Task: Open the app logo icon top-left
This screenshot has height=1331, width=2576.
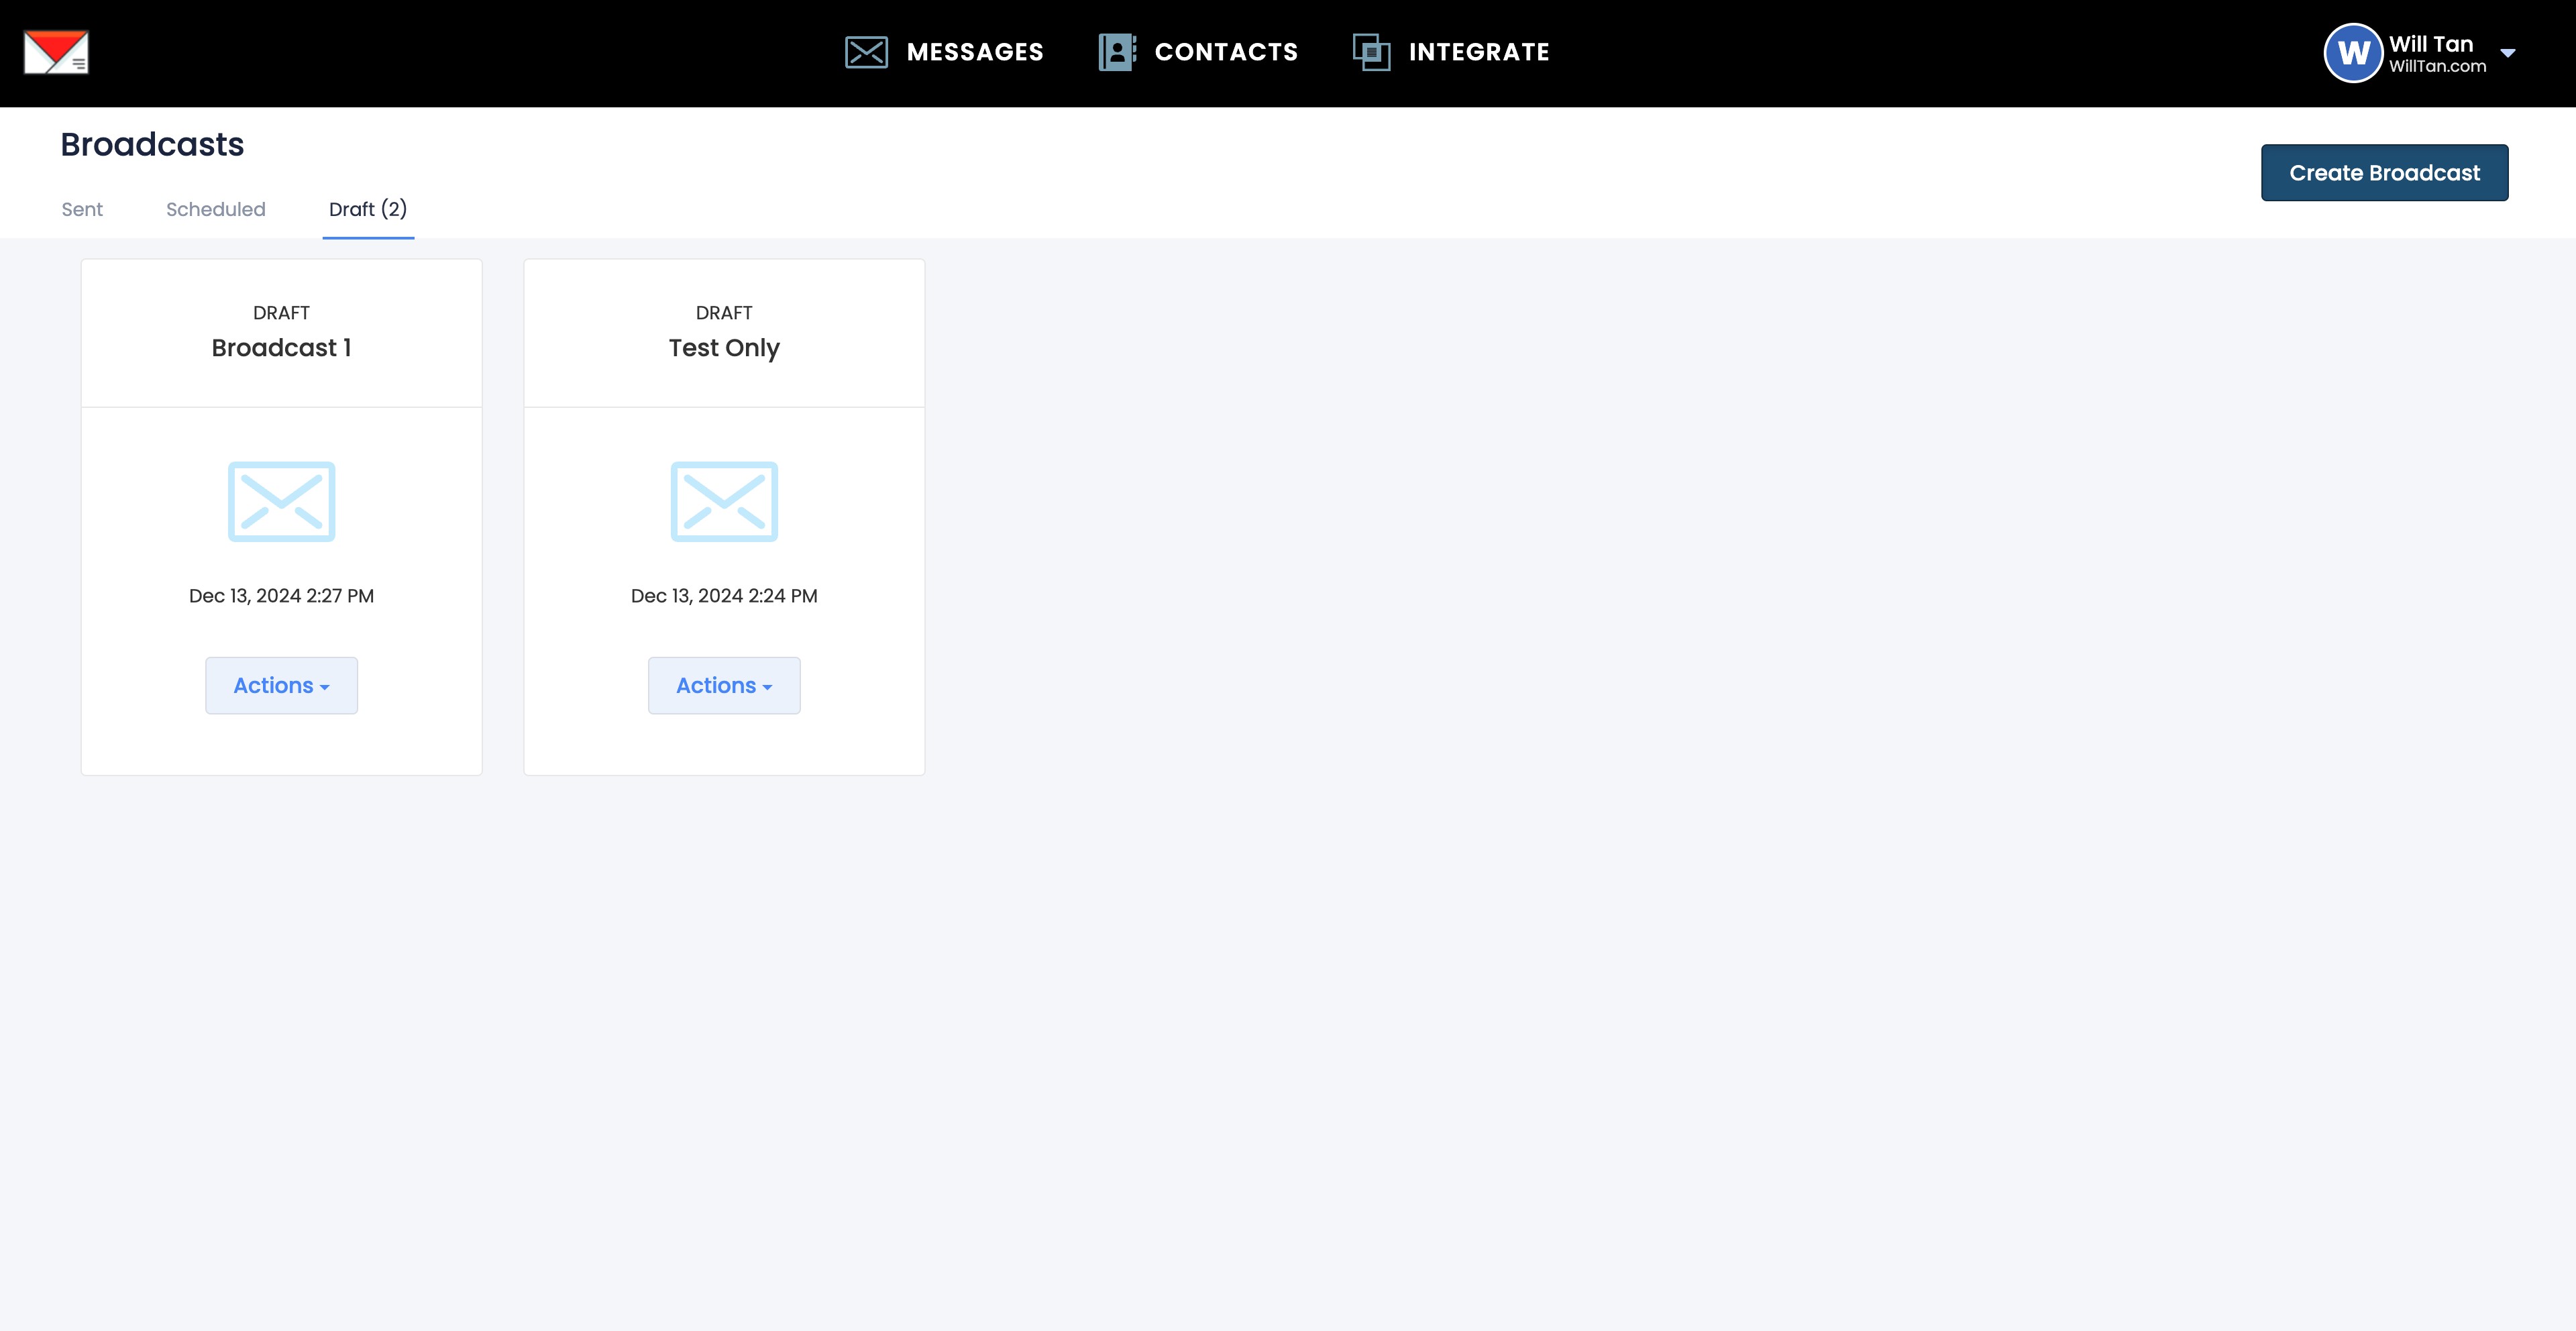Action: (56, 51)
